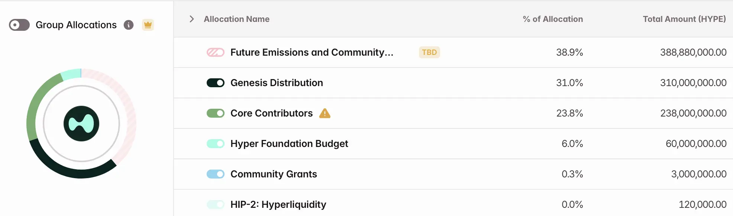733x216 pixels.
Task: Toggle the Core Contributors allocation switch
Action: (x=216, y=113)
